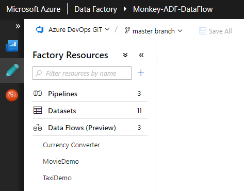
Task: Click the Save All button
Action: tap(216, 31)
